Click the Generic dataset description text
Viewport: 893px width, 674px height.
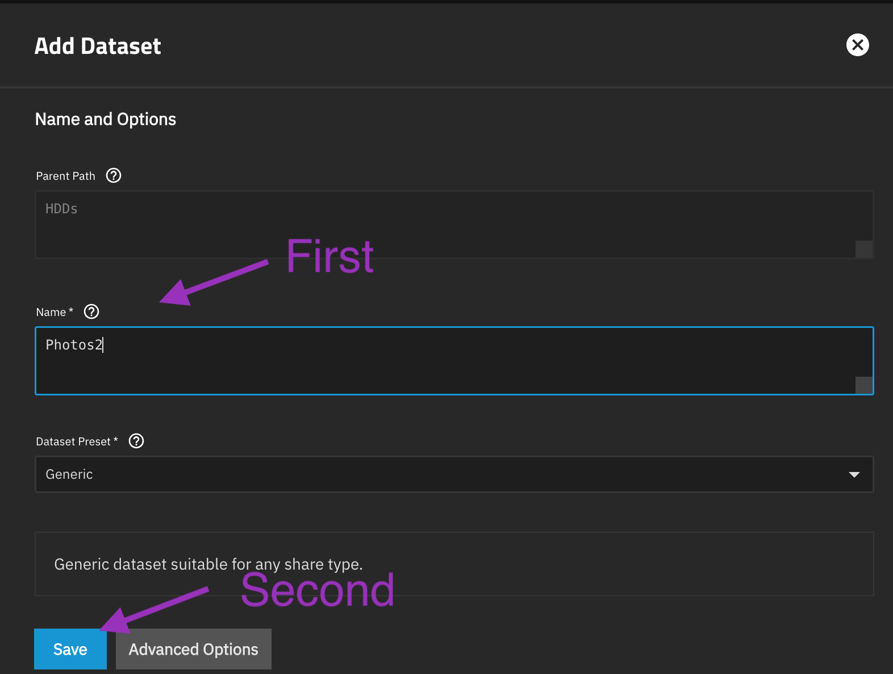(208, 564)
